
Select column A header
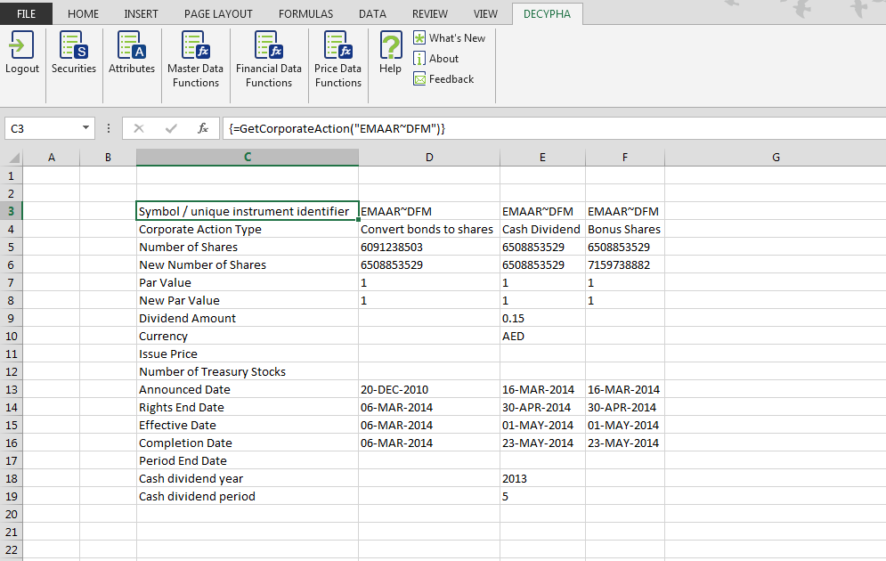52,157
